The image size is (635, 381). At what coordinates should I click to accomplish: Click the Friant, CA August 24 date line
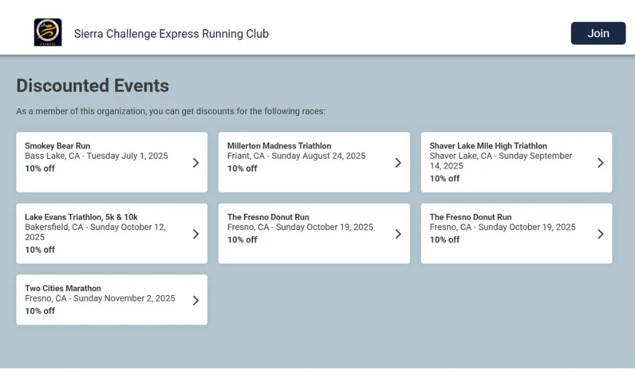click(297, 156)
